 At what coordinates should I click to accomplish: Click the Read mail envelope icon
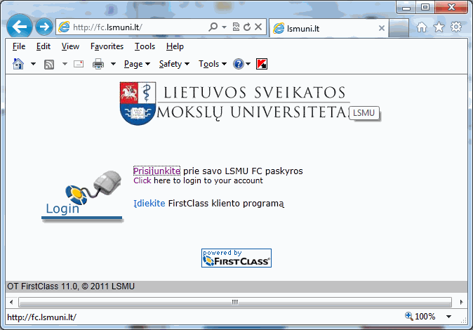point(78,64)
